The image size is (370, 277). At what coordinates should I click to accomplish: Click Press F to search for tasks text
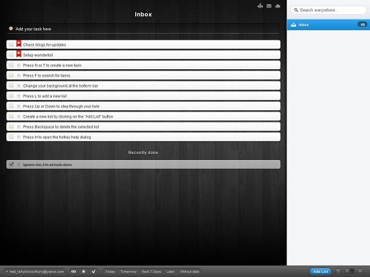[46, 76]
